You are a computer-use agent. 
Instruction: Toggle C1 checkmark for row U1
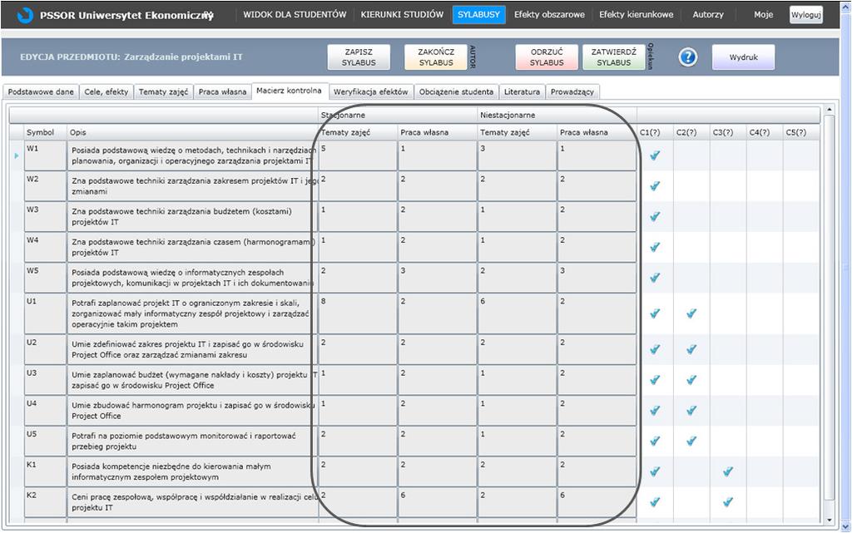(655, 313)
